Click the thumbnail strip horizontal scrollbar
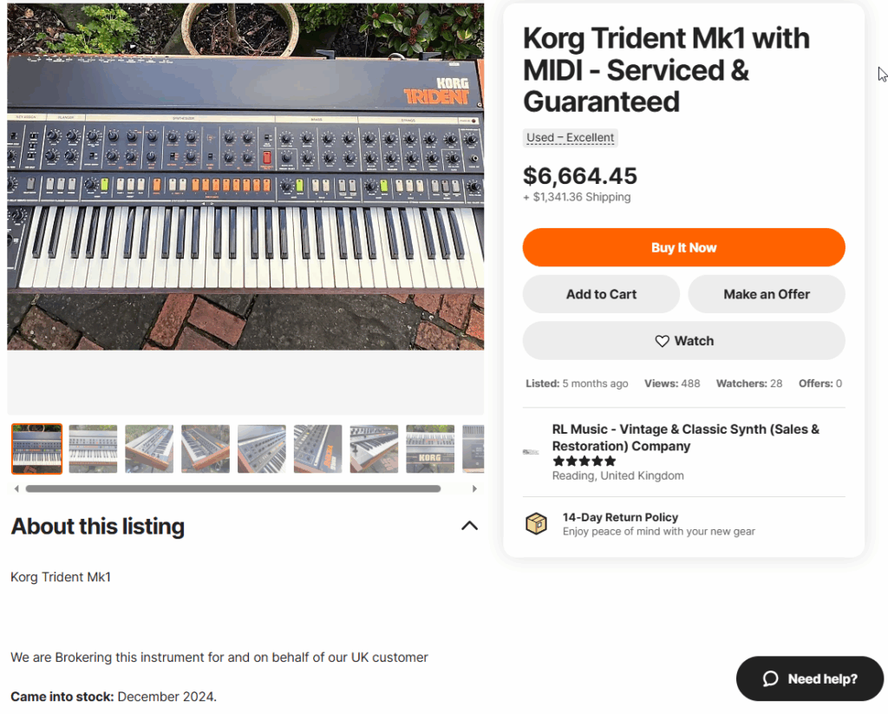The width and height of the screenshot is (888, 714). pyautogui.click(x=232, y=488)
